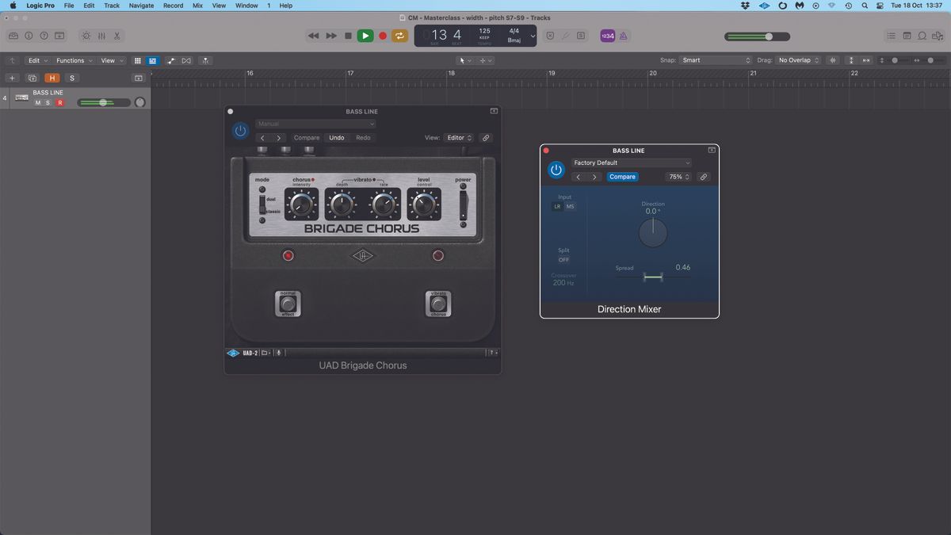
Task: Click the count-in 1234 icon
Action: click(608, 36)
